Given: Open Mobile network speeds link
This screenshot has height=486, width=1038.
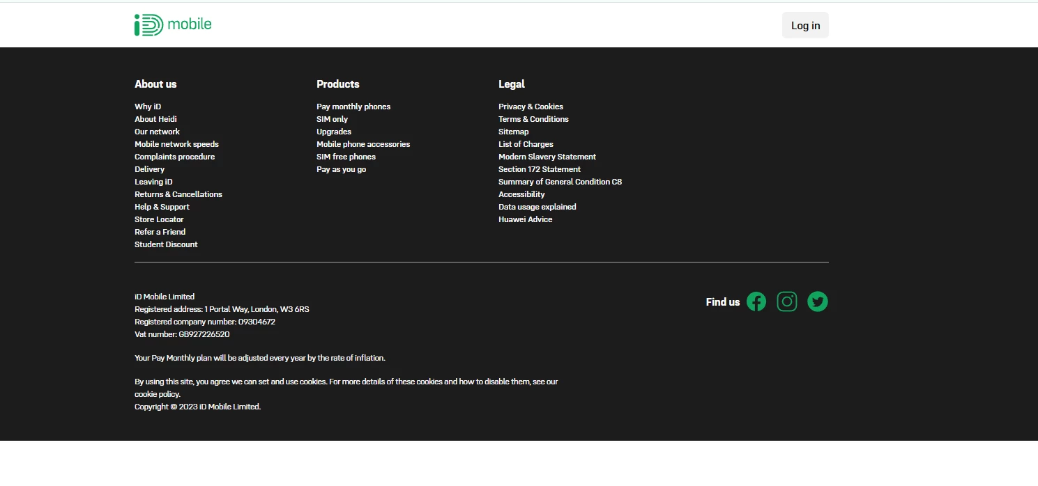Looking at the screenshot, I should coord(176,144).
